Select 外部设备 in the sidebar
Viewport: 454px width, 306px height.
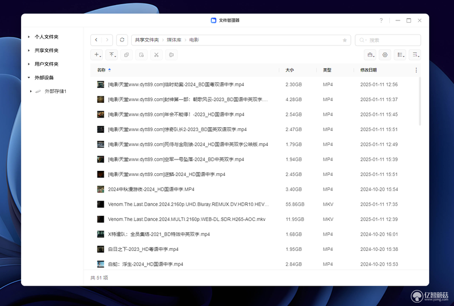tap(44, 78)
